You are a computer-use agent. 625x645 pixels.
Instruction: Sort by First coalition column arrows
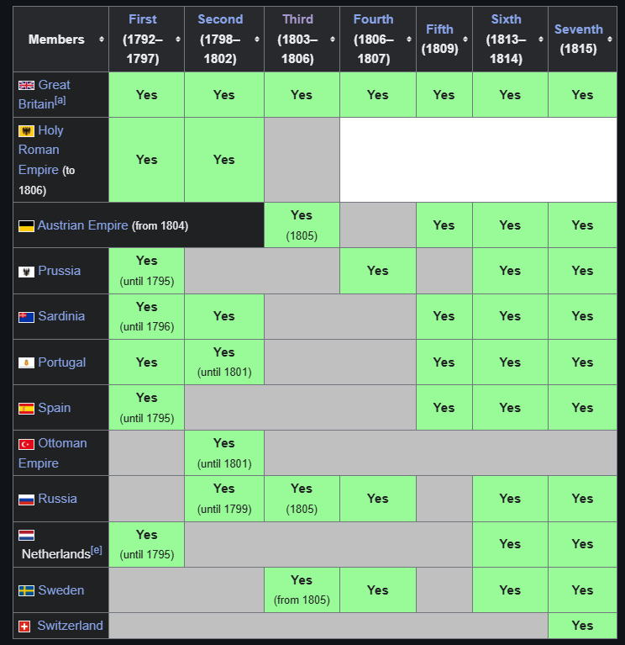coord(177,39)
